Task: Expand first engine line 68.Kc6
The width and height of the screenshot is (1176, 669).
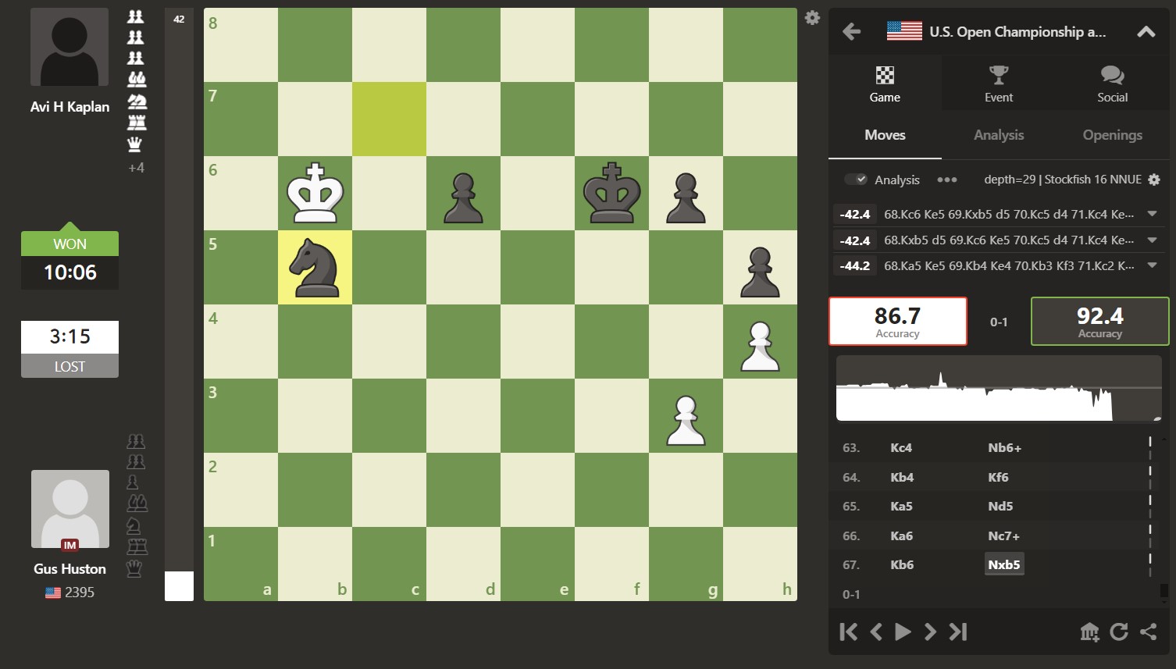Action: point(1152,214)
